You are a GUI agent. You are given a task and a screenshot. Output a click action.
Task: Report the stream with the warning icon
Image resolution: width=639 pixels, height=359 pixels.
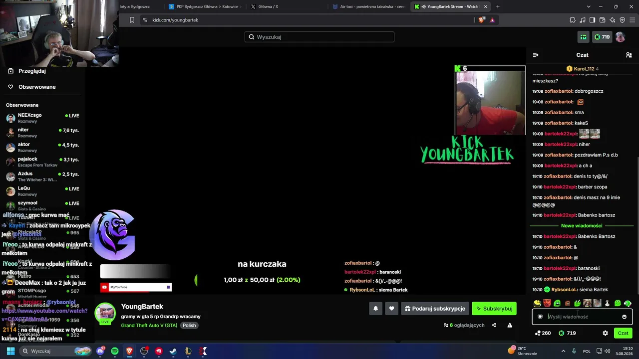pyautogui.click(x=510, y=325)
